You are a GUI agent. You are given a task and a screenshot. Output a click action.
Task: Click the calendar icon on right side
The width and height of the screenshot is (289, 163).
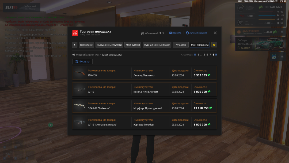(274, 57)
